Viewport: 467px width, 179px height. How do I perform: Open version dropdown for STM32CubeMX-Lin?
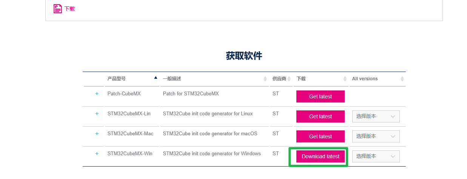tap(376, 116)
